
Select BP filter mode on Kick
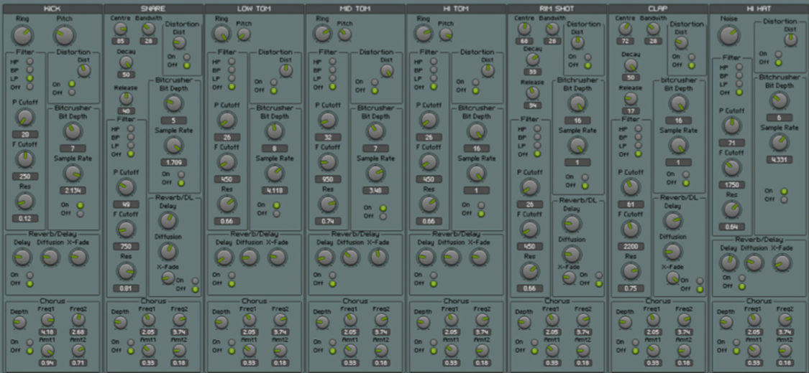tap(29, 70)
